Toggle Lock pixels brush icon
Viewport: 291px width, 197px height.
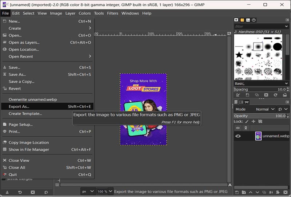coord(247,122)
